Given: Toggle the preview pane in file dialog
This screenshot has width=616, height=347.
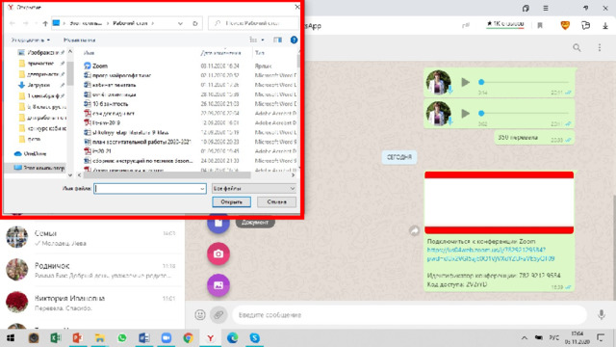Looking at the screenshot, I should pyautogui.click(x=278, y=40).
